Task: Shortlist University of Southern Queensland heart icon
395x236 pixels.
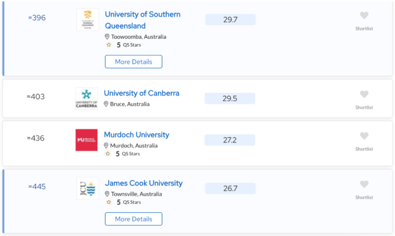Action: click(x=364, y=15)
